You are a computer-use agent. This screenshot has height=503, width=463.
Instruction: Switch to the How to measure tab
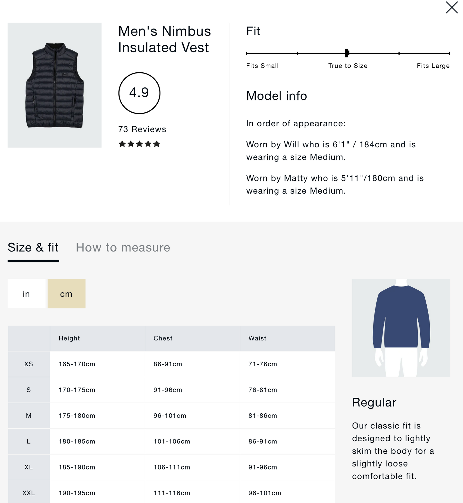(x=123, y=248)
